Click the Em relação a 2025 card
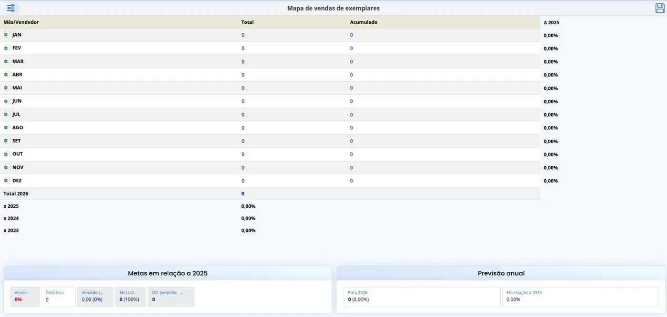Image resolution: width=667 pixels, height=317 pixels. click(x=580, y=297)
